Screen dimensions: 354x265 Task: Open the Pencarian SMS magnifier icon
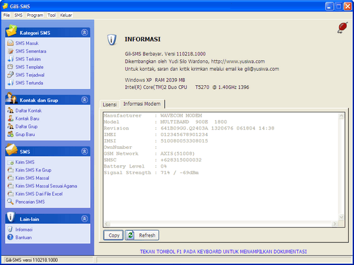pos(10,201)
